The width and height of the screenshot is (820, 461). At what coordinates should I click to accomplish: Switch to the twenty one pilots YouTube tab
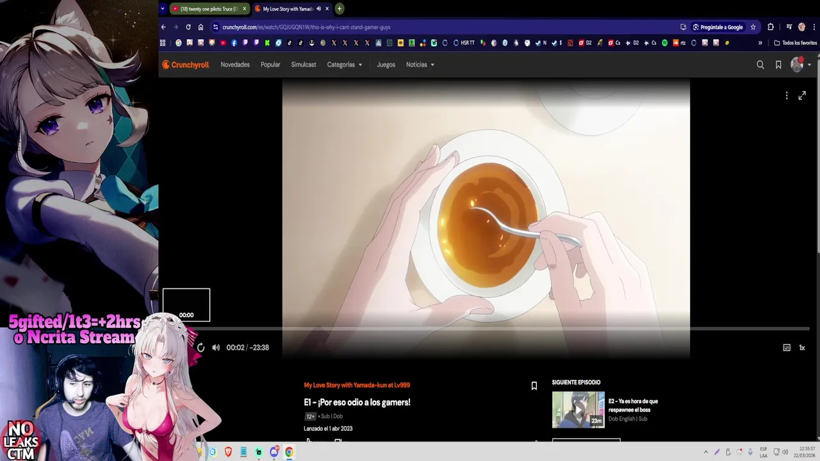209,9
